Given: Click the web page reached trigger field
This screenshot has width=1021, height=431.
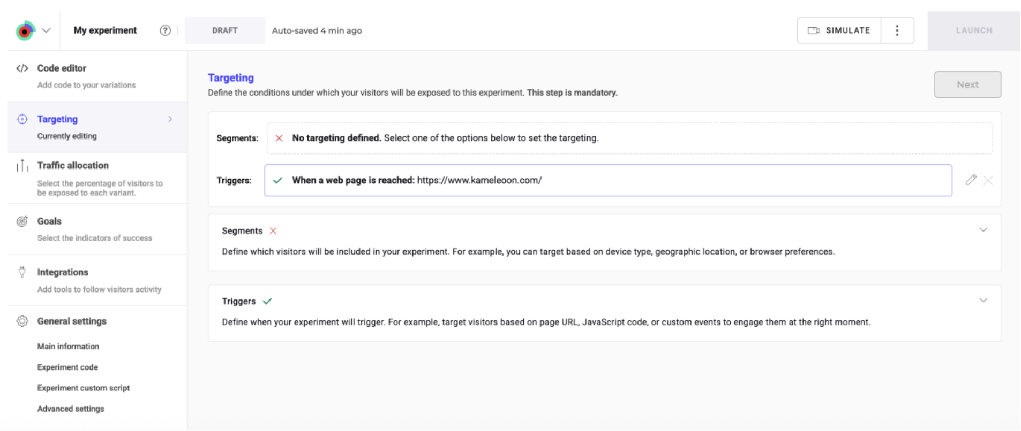Looking at the screenshot, I should click(x=607, y=181).
